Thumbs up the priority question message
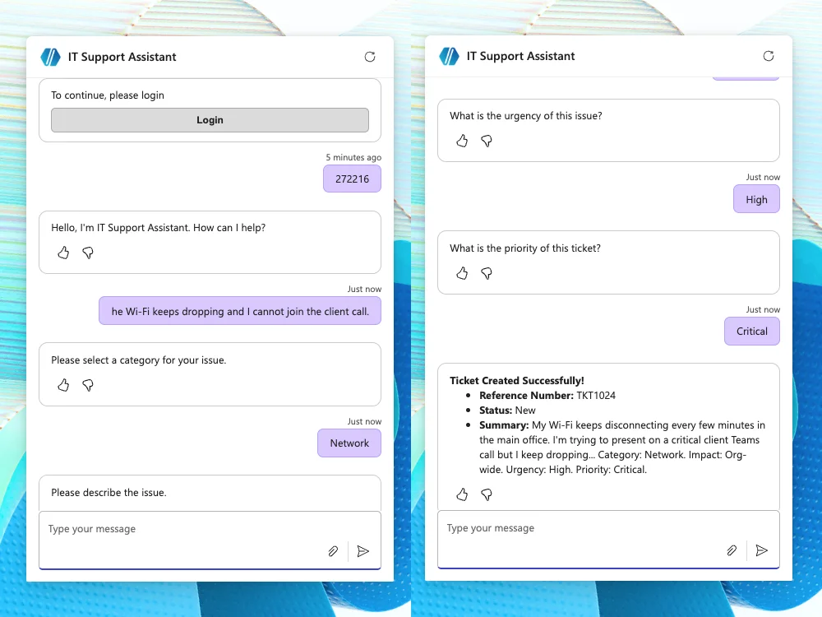The height and width of the screenshot is (617, 822). click(462, 273)
